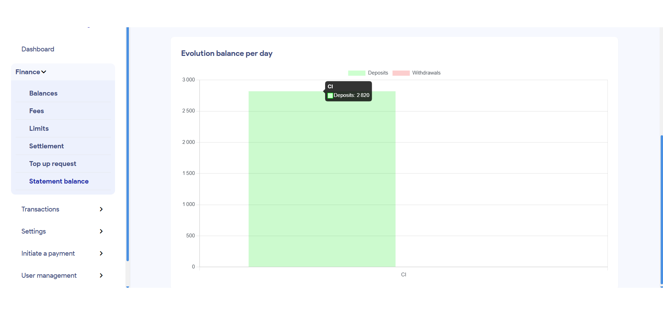Click the chevron beside Initiate a payment

click(101, 253)
